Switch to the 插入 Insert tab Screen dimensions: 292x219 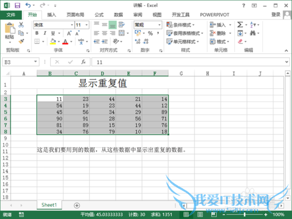(51, 15)
